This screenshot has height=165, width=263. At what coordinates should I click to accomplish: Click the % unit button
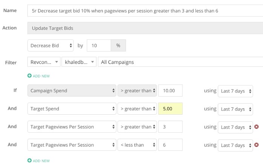click(x=118, y=45)
